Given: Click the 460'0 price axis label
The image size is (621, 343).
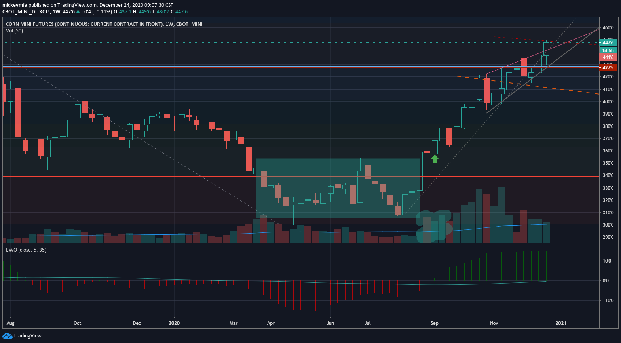Looking at the screenshot, I should (x=608, y=28).
